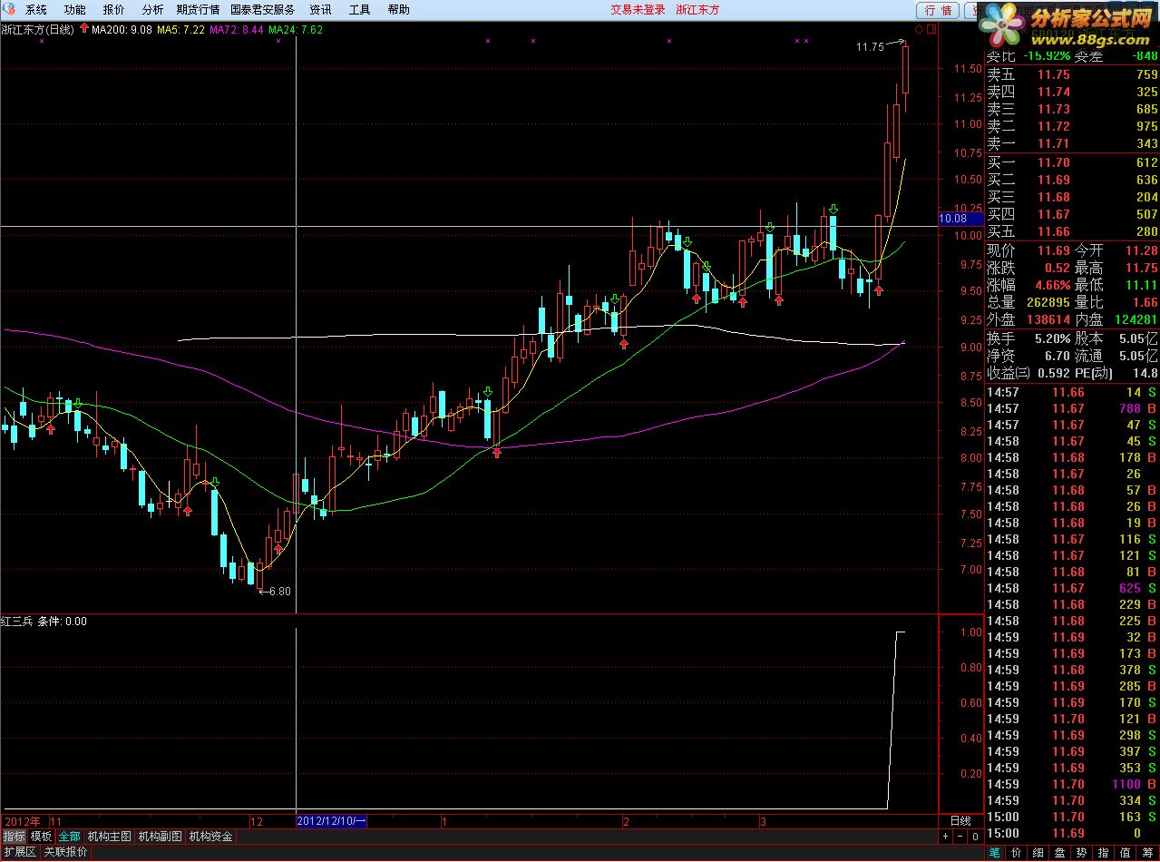Select the 全部 tab
The height and width of the screenshot is (862, 1160).
click(x=69, y=837)
